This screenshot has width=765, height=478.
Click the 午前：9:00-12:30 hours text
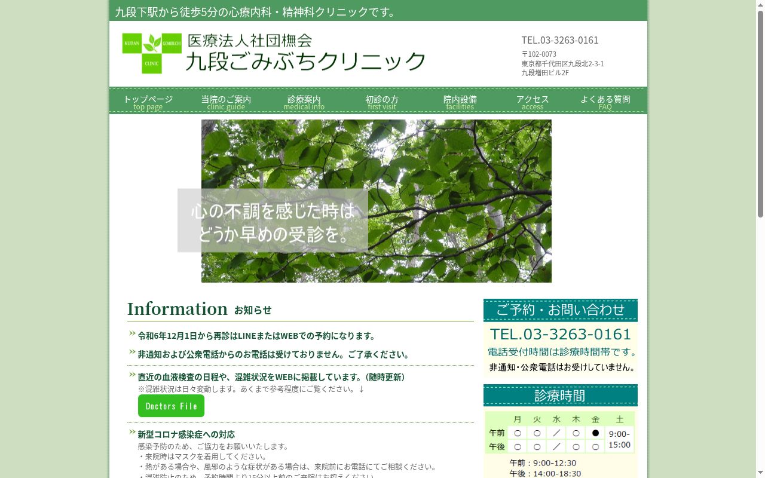pyautogui.click(x=543, y=463)
